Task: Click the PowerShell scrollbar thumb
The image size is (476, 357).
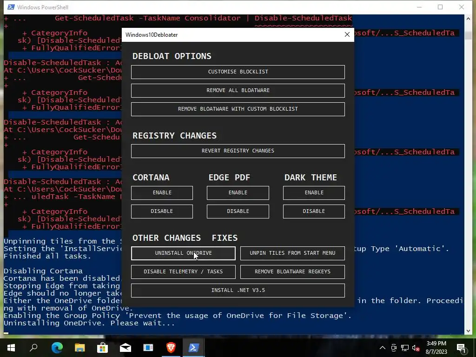Action: (x=468, y=35)
